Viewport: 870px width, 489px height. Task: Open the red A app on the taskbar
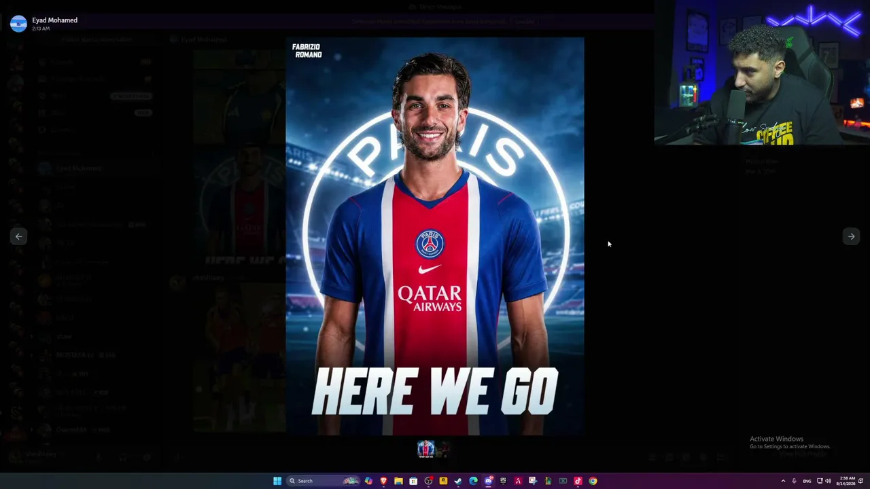pyautogui.click(x=518, y=481)
